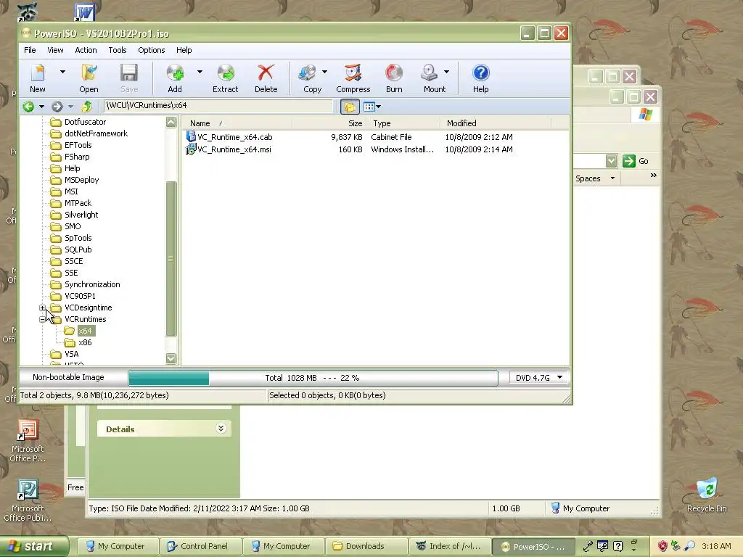
Task: Open Microsoft Office Publisher desktop shortcut
Action: coord(28,500)
